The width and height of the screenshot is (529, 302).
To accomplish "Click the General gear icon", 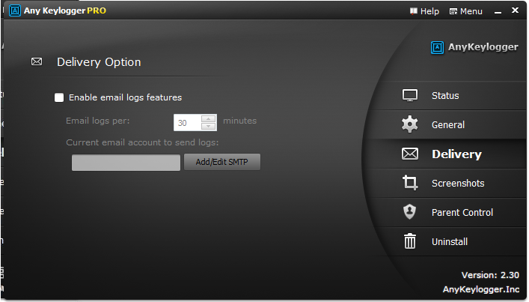I will tap(410, 124).
